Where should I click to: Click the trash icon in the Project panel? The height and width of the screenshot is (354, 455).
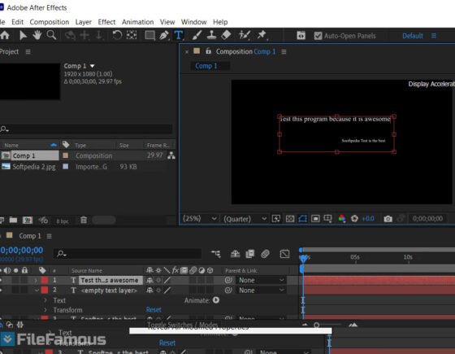(x=84, y=220)
